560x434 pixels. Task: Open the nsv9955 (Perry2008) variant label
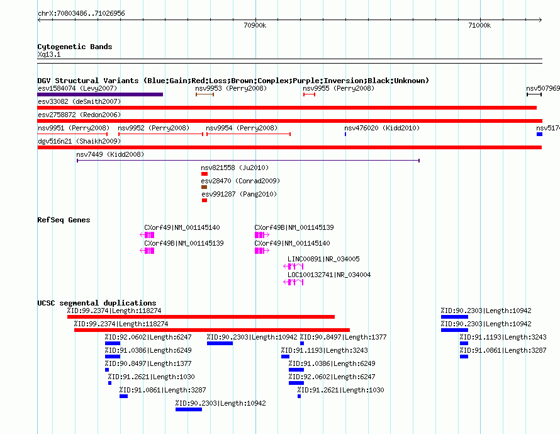coord(339,88)
